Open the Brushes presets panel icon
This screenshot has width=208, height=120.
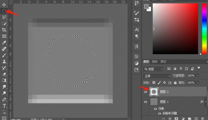click(136, 20)
